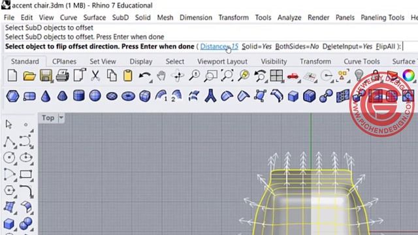Save the model with the floppy disk icon
The image size is (418, 235).
pyautogui.click(x=46, y=76)
